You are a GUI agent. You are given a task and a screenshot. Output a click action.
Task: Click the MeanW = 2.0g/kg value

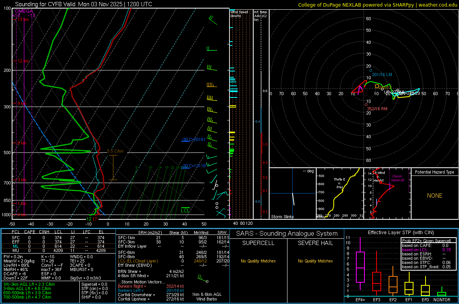(x=19, y=261)
